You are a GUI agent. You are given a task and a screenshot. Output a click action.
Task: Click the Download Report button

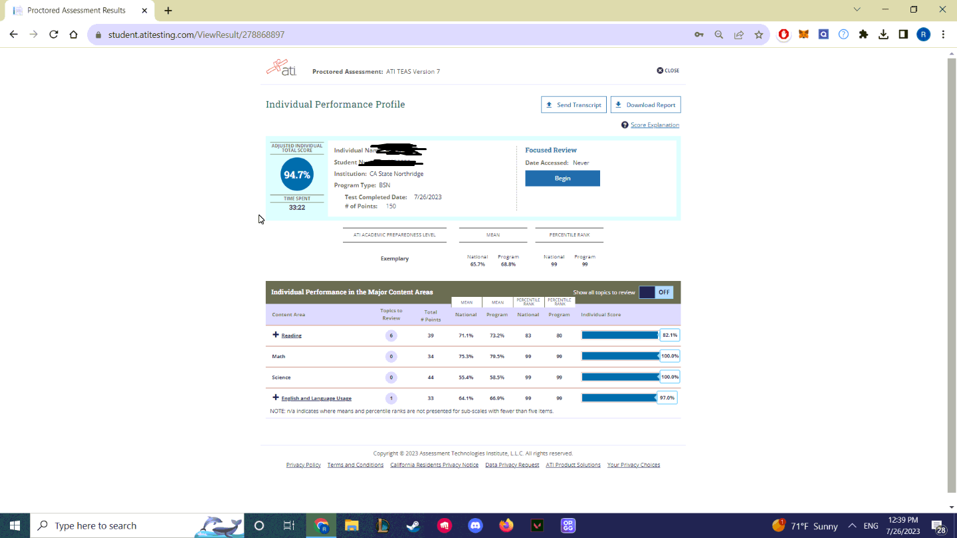click(x=645, y=105)
